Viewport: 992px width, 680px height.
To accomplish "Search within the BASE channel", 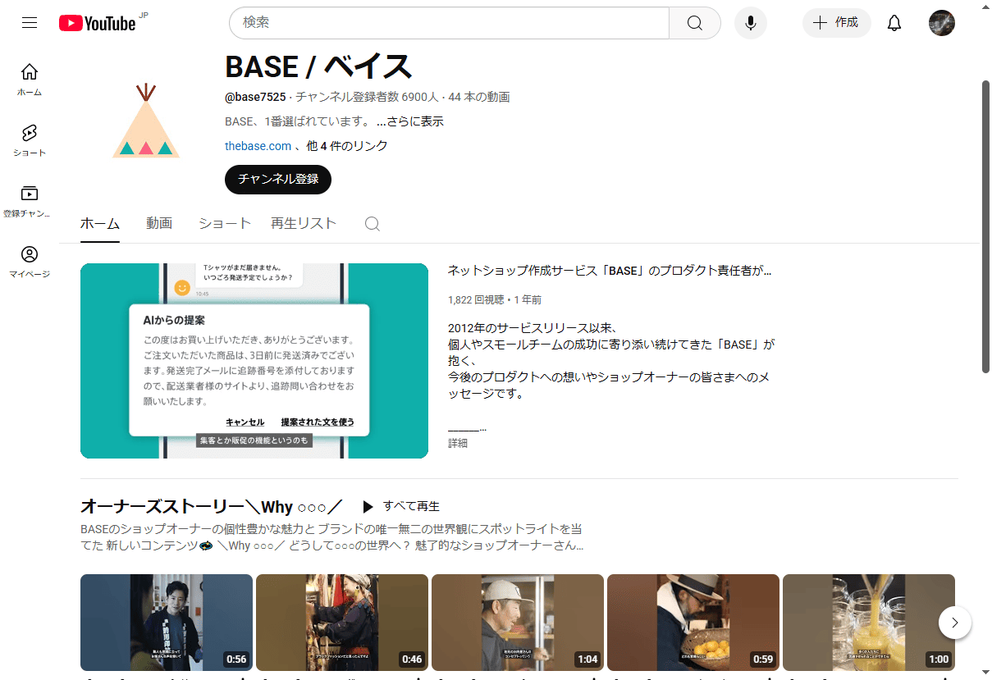I will [x=373, y=224].
